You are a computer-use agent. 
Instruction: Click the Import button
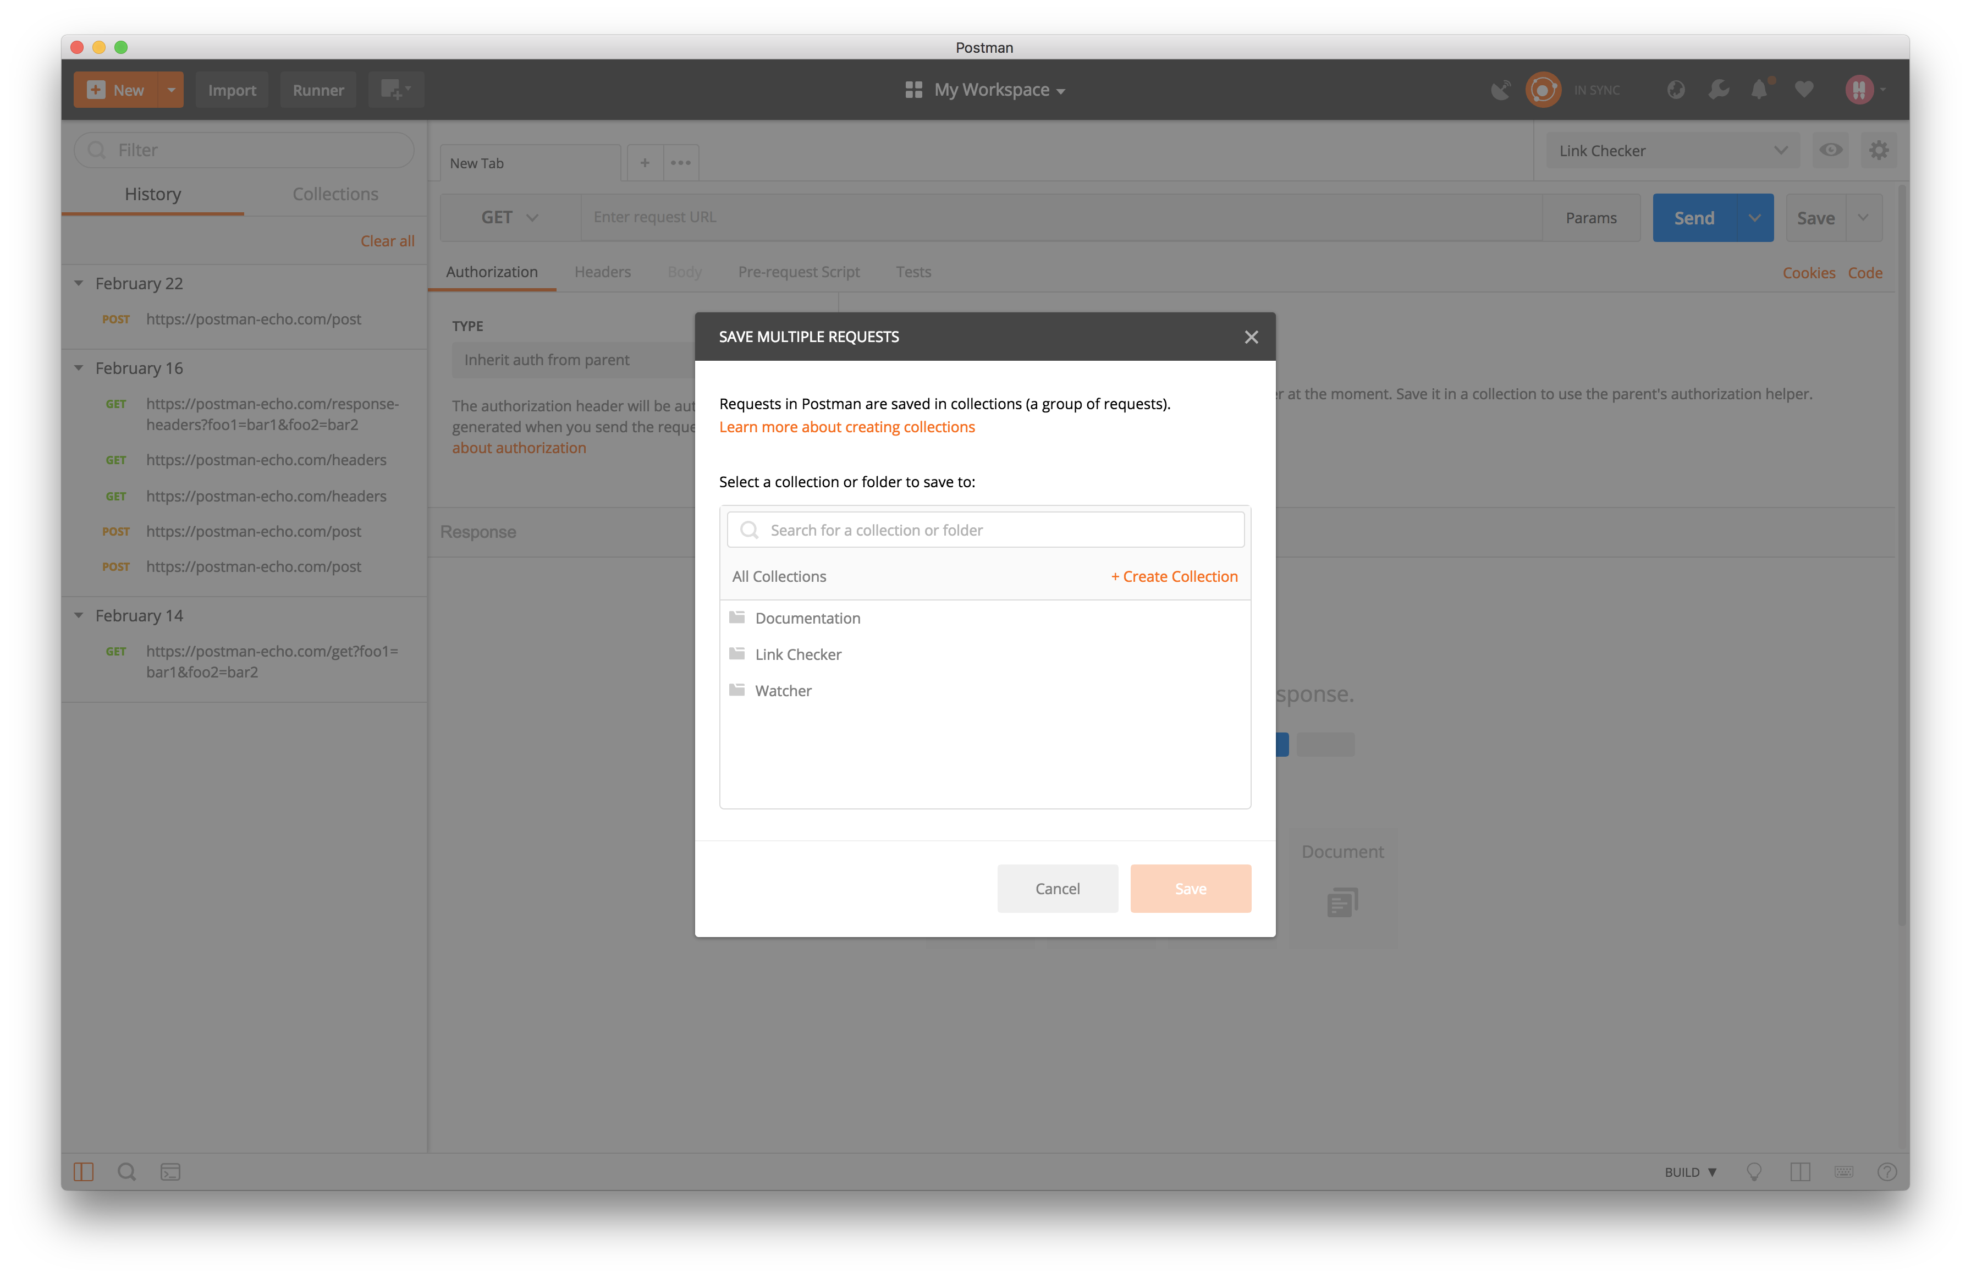(x=232, y=90)
